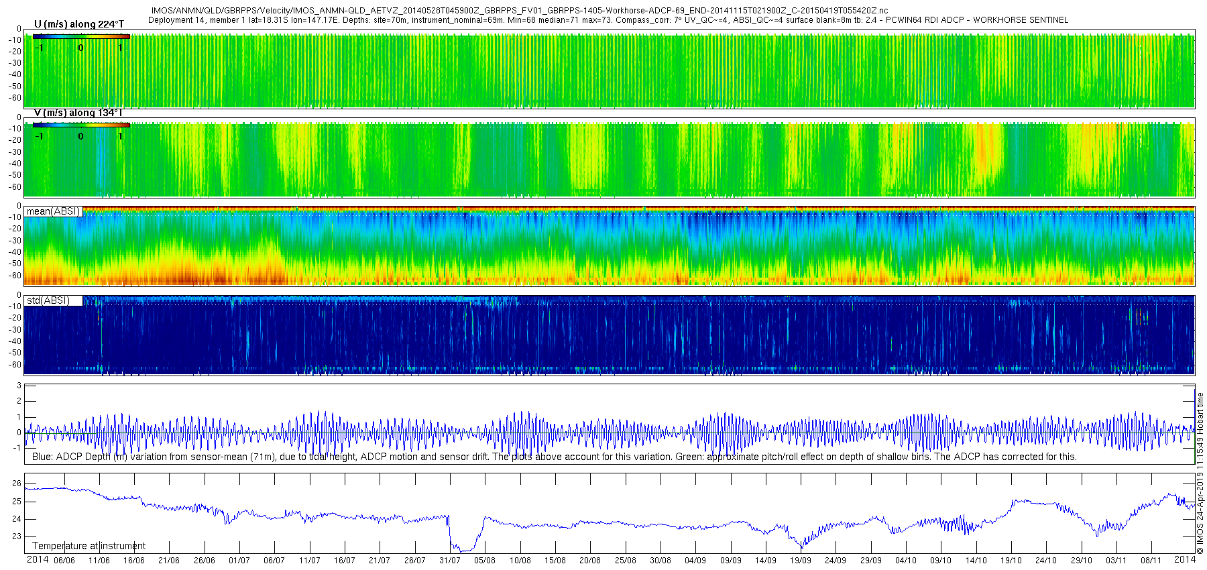Click the ADCP depth variation caption text
Viewport: 1207px width, 570px height.
coord(554,457)
